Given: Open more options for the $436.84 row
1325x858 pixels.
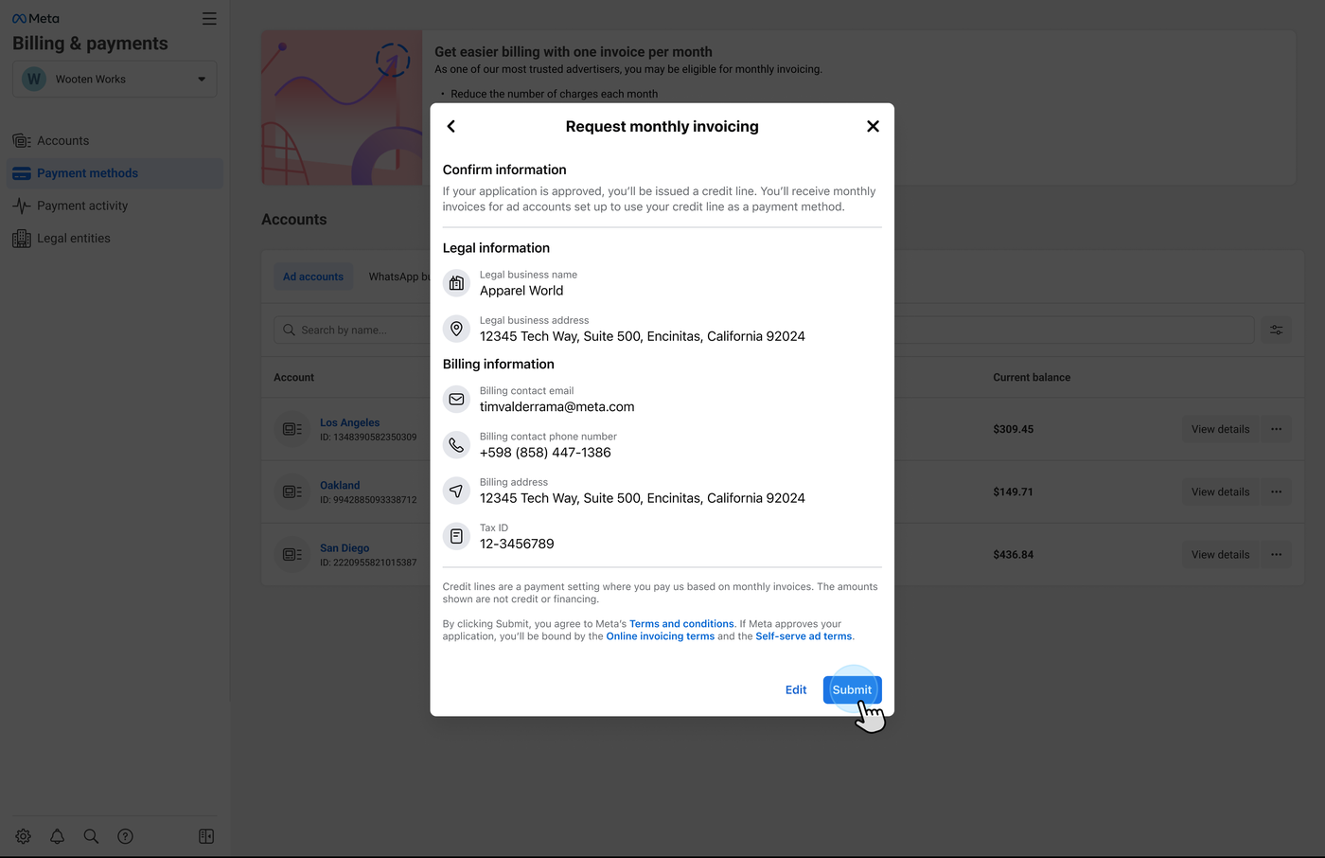Looking at the screenshot, I should (1276, 554).
